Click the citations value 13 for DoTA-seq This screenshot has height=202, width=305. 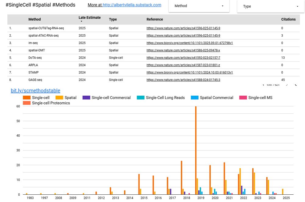(283, 58)
